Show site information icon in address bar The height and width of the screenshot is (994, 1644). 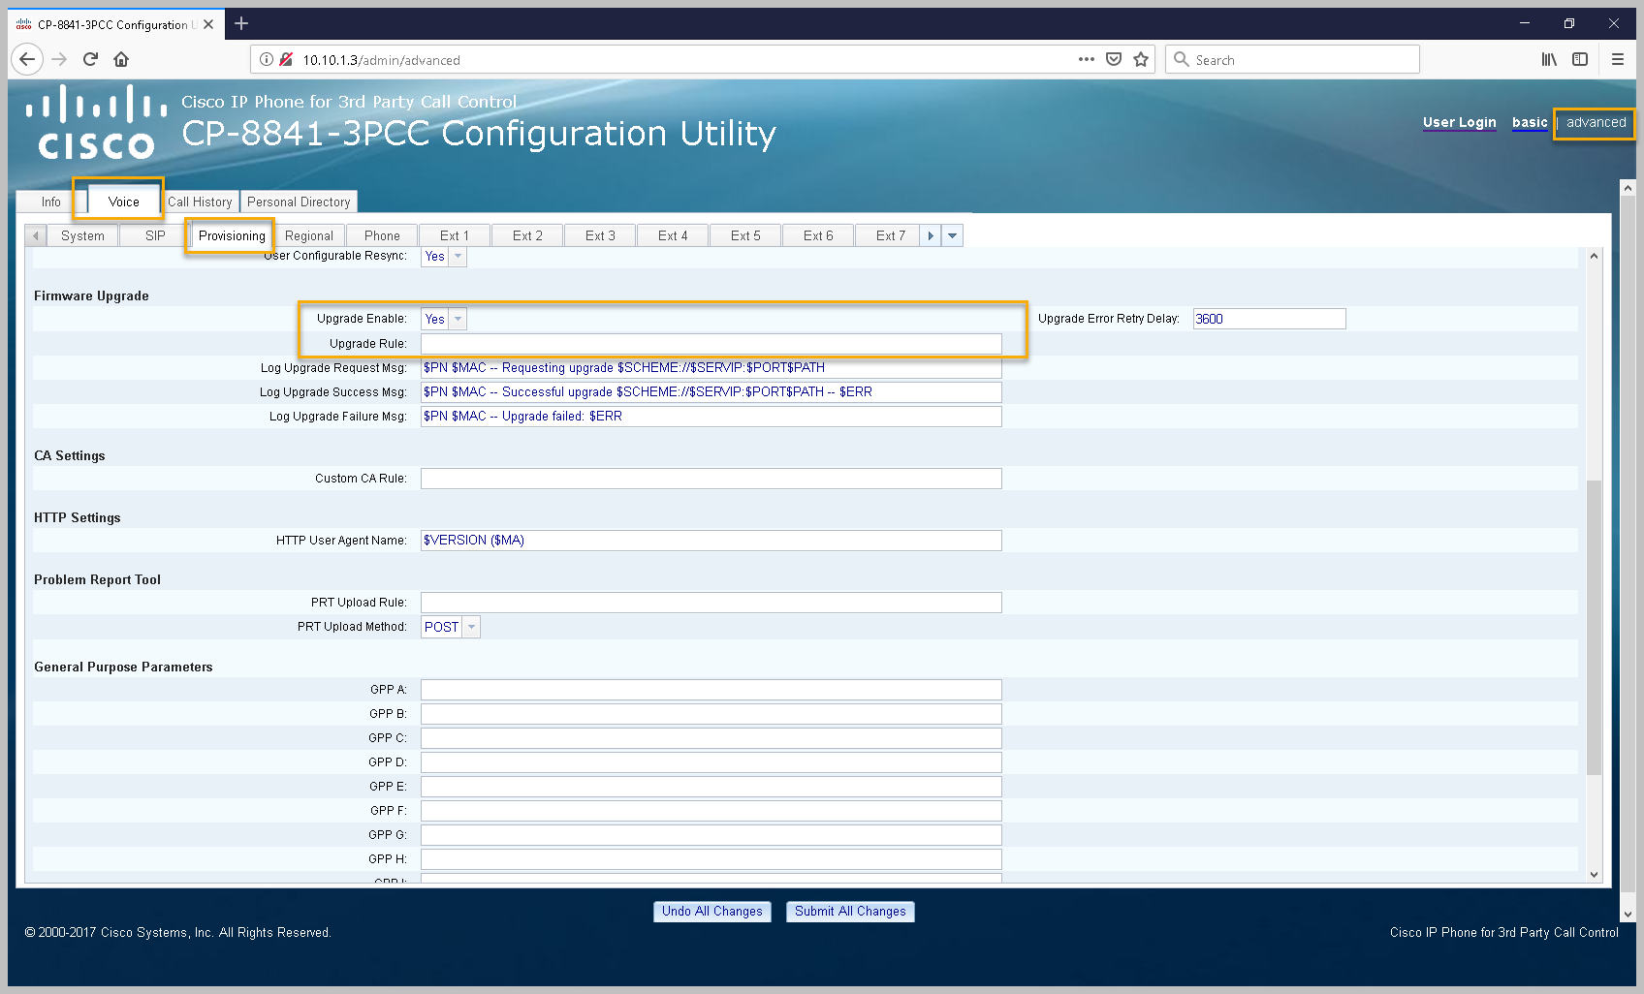(x=267, y=59)
